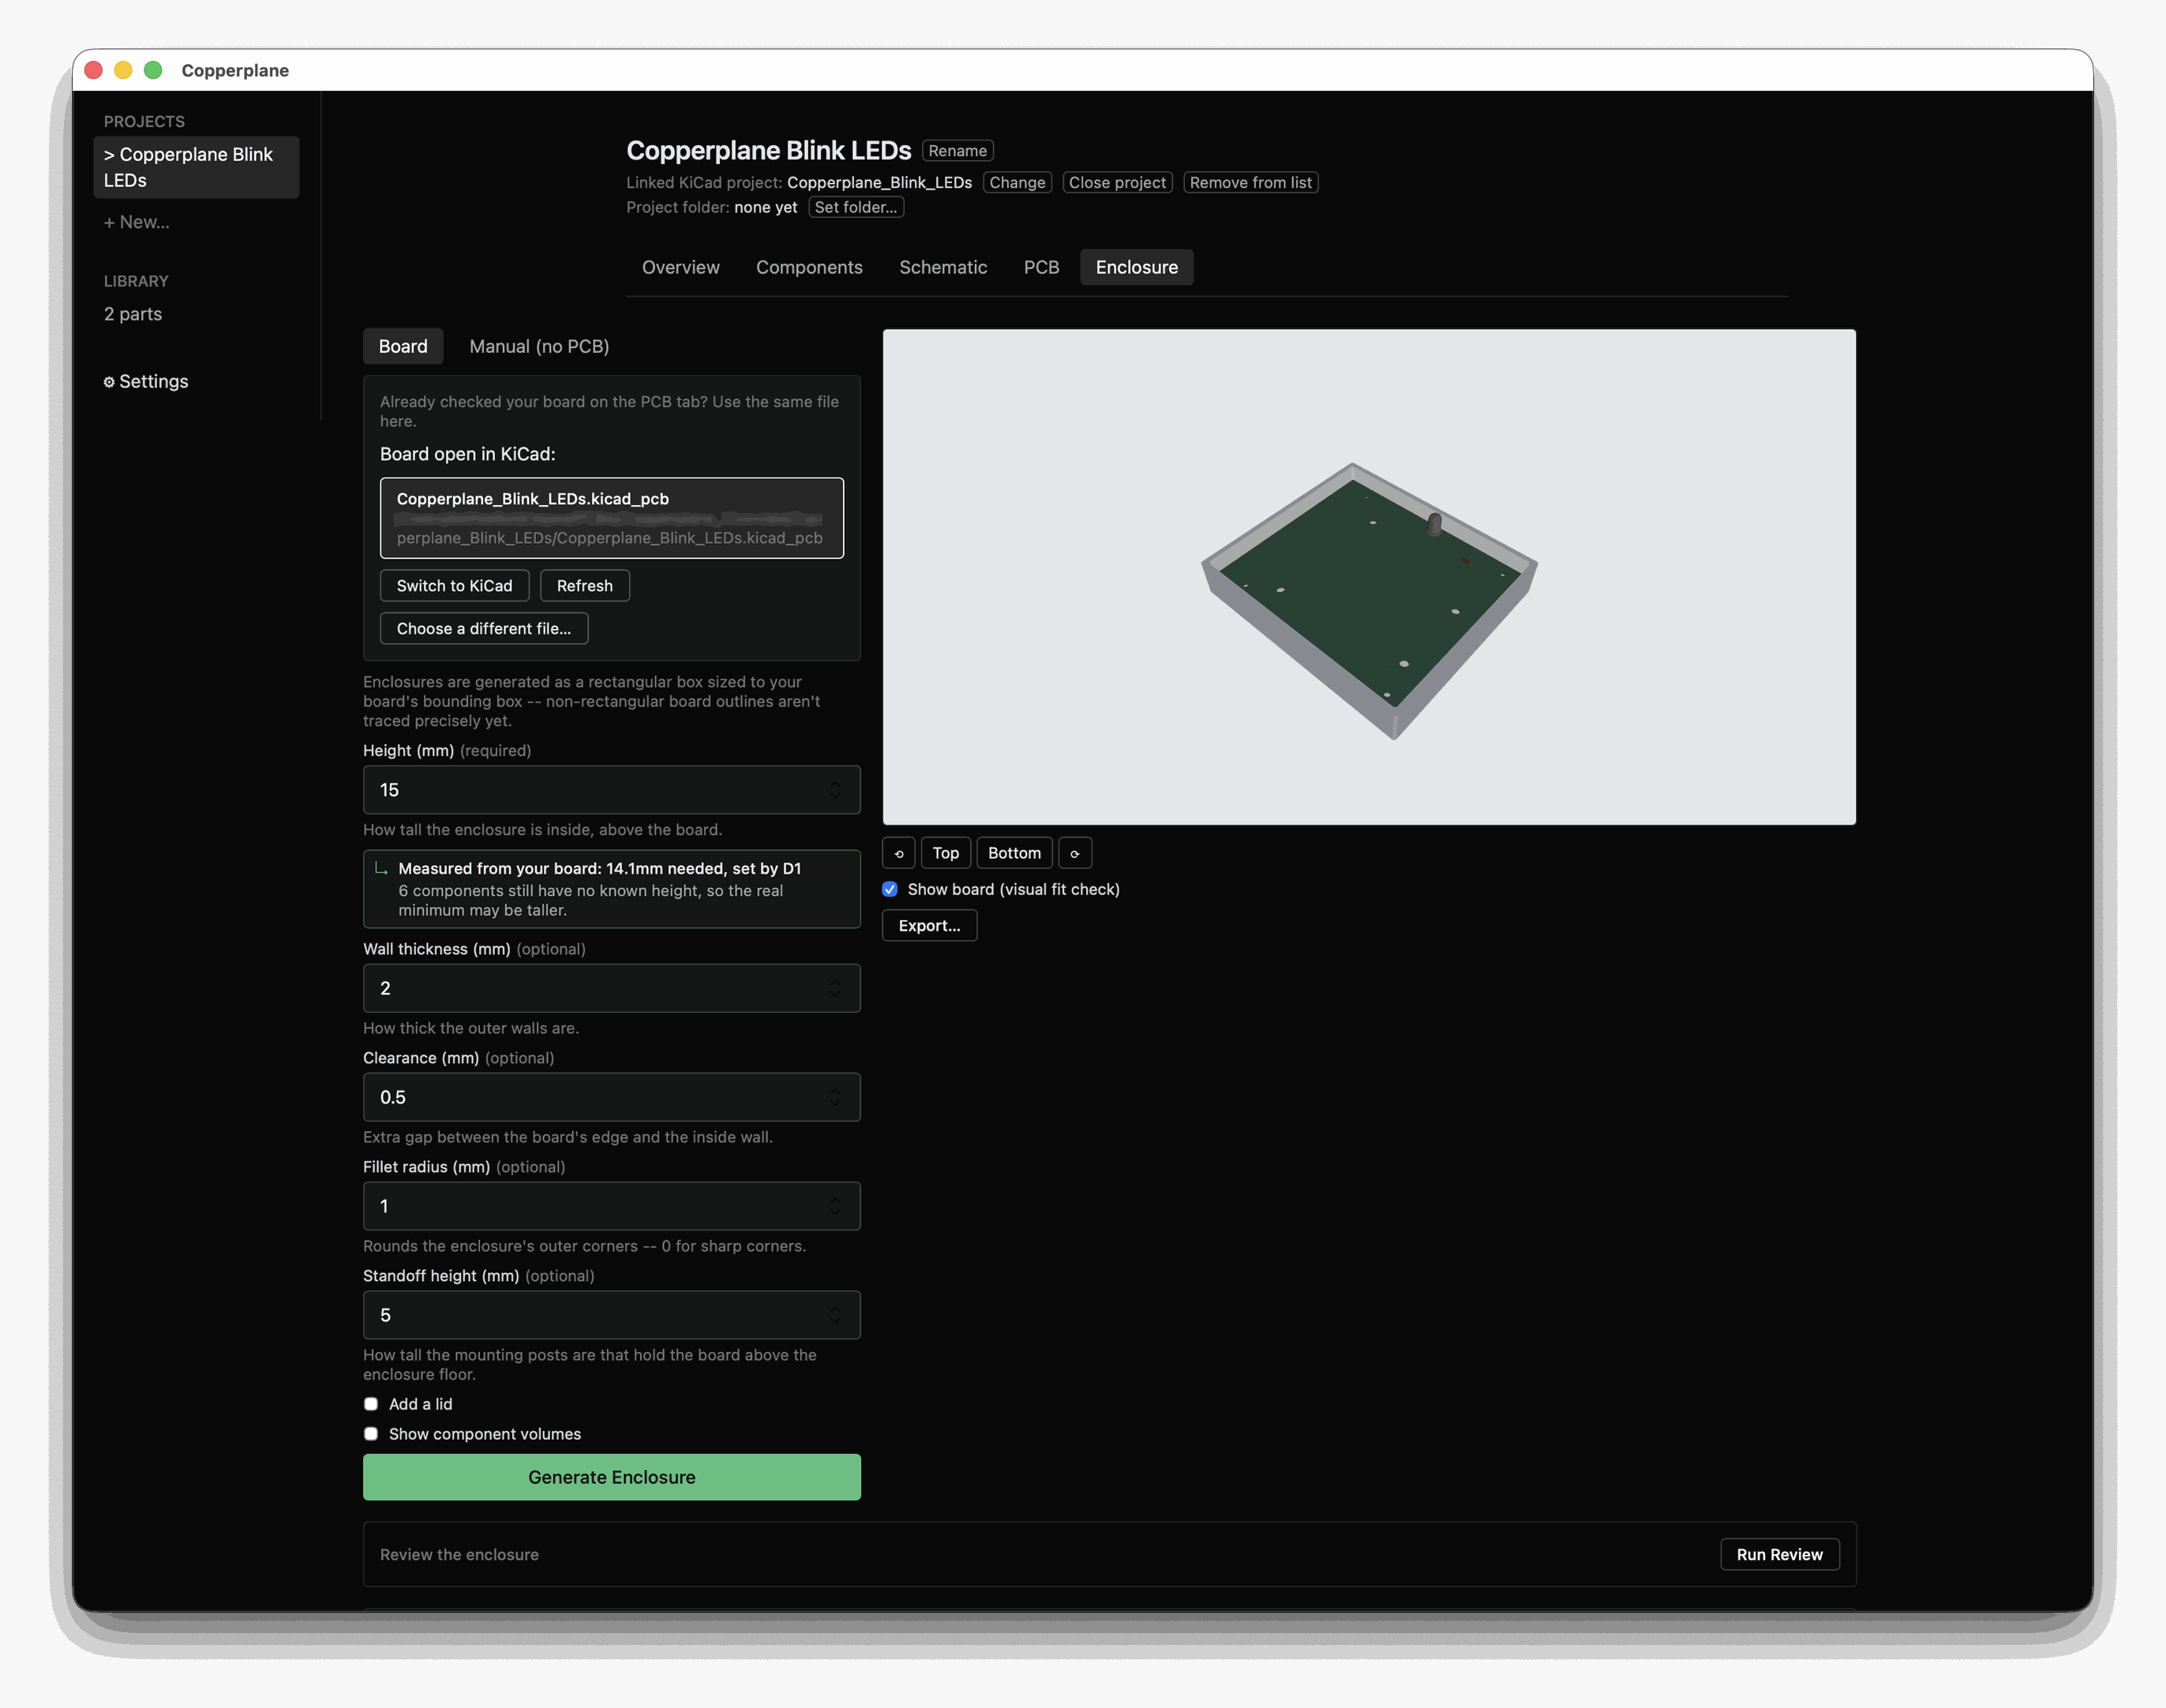Create a new project with + New...

pos(137,222)
